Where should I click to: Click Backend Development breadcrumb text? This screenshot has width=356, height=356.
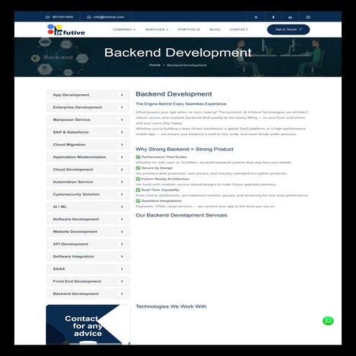click(186, 65)
